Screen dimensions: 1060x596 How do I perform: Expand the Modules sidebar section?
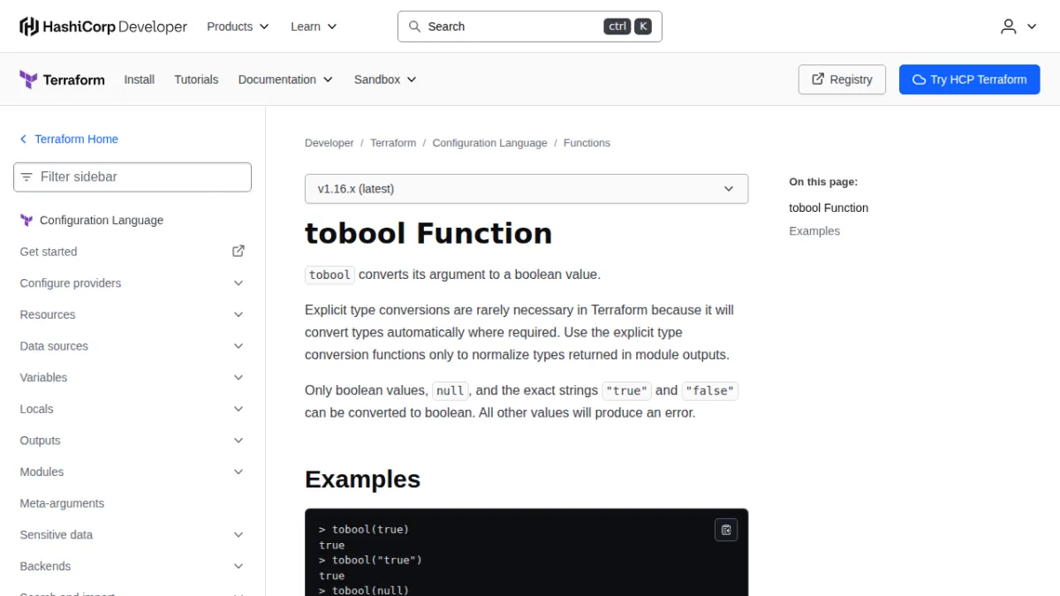132,472
